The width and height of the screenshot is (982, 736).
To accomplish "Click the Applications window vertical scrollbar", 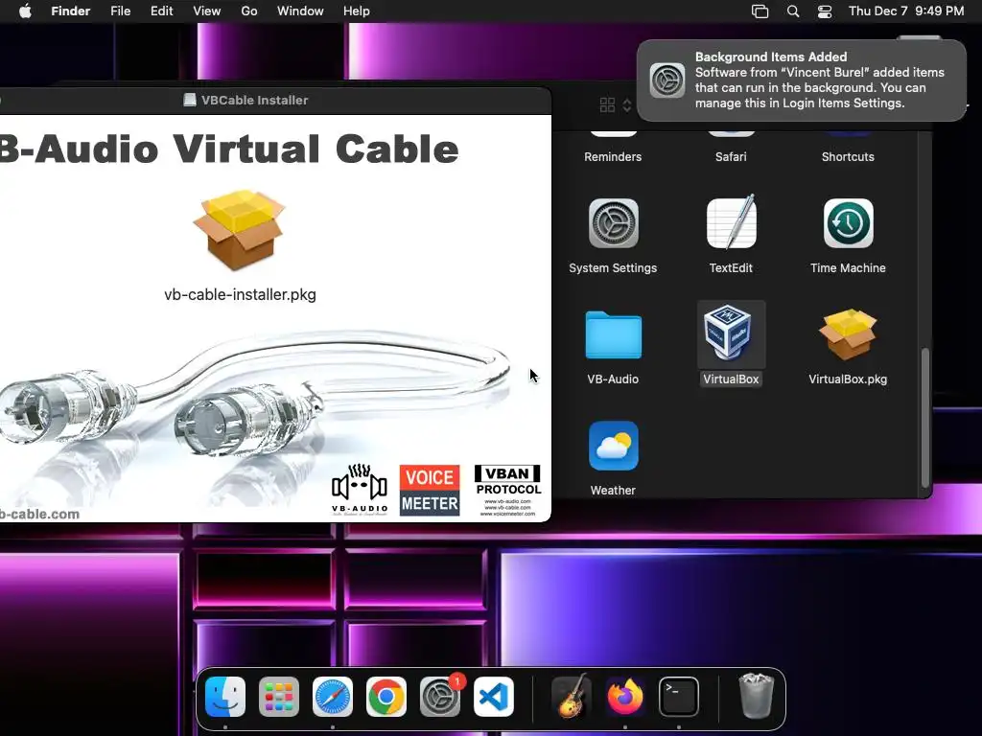I will [x=925, y=418].
